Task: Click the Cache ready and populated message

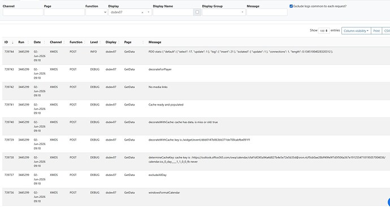Action: pyautogui.click(x=166, y=105)
